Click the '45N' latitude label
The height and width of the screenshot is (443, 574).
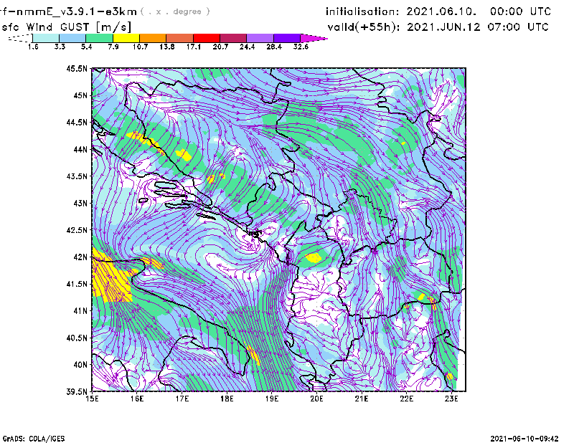tap(80, 95)
